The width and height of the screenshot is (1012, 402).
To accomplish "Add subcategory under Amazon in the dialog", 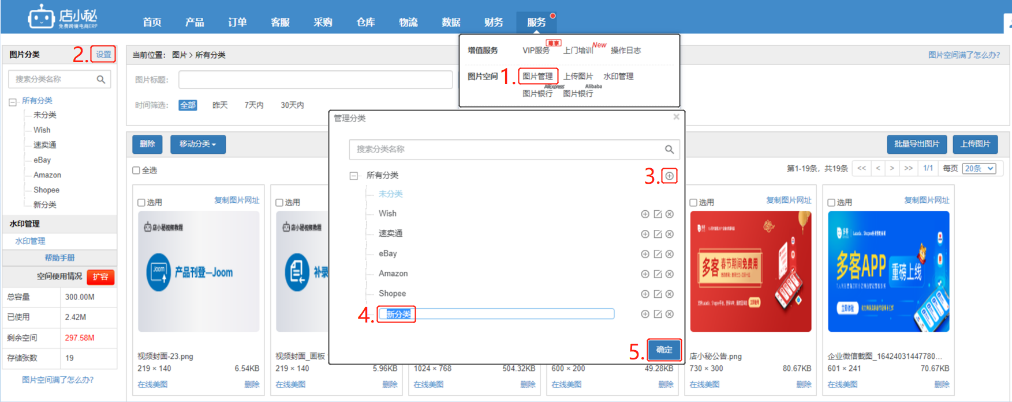I will 645,274.
